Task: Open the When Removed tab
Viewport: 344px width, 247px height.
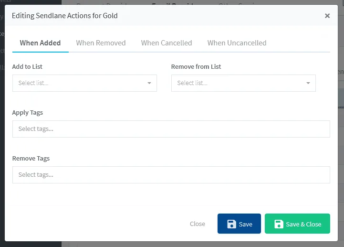Action: (101, 43)
